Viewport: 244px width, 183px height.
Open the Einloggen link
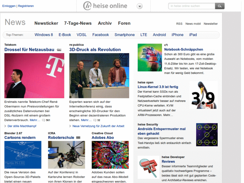click(x=9, y=6)
